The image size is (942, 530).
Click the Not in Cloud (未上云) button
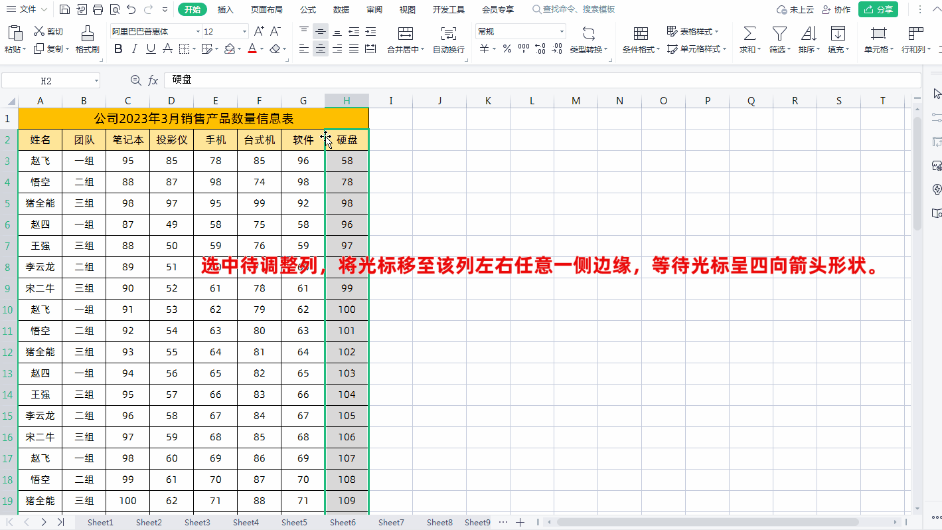pyautogui.click(x=795, y=9)
